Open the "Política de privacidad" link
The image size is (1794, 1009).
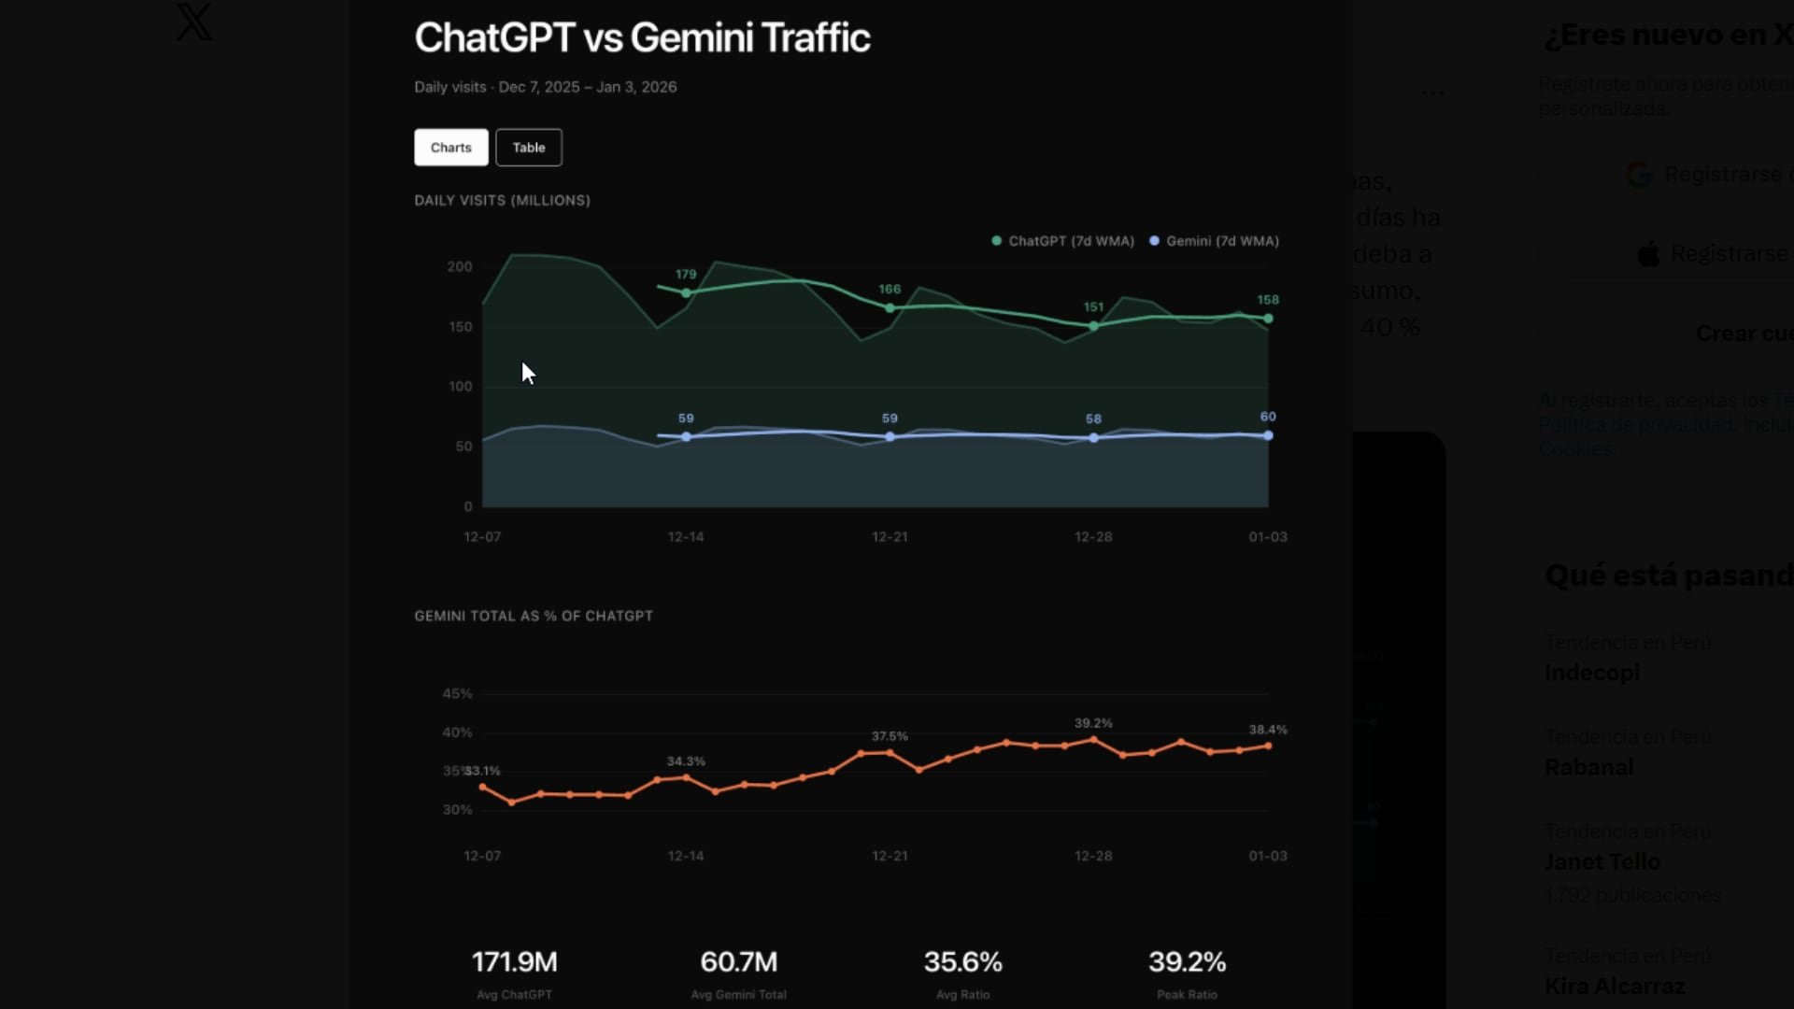click(x=1626, y=424)
